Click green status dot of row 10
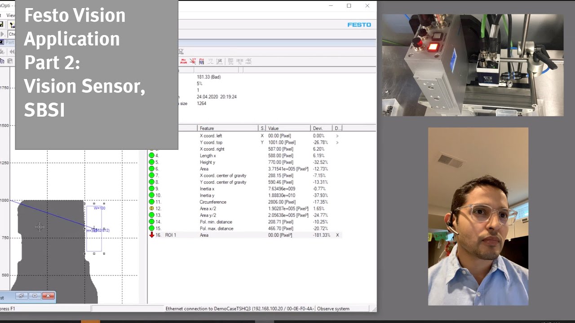The height and width of the screenshot is (323, 575). coord(152,196)
